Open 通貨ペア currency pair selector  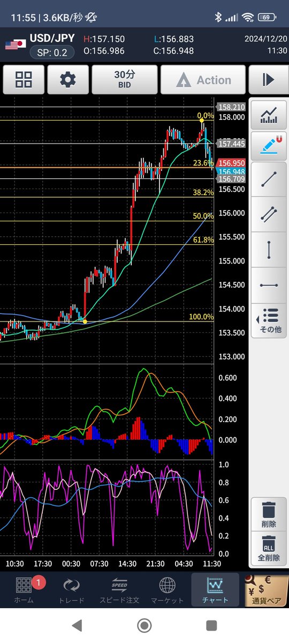click(265, 590)
